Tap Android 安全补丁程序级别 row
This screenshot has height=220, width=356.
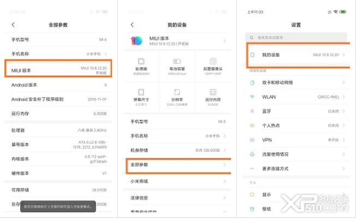58,99
